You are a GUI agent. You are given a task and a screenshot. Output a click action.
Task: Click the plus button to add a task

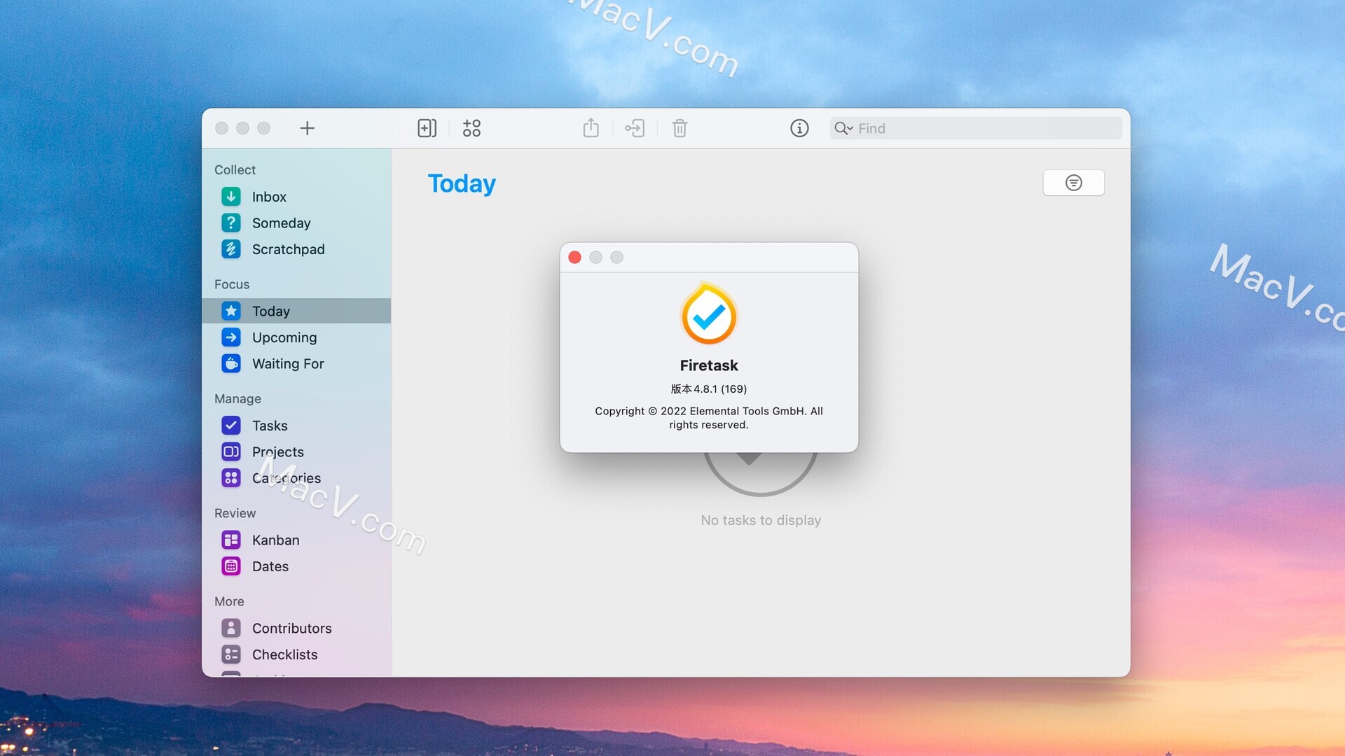point(307,128)
